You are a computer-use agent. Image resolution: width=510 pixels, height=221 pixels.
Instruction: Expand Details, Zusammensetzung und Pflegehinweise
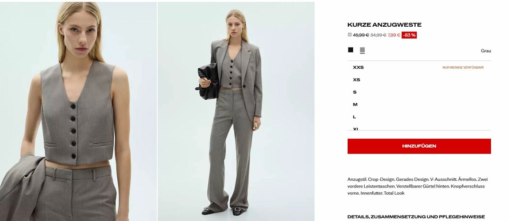tap(416, 217)
